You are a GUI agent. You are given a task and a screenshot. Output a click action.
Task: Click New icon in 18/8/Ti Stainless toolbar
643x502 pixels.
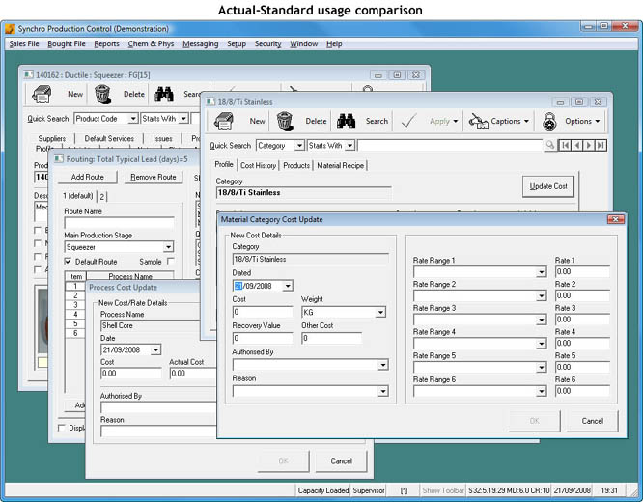tap(224, 122)
